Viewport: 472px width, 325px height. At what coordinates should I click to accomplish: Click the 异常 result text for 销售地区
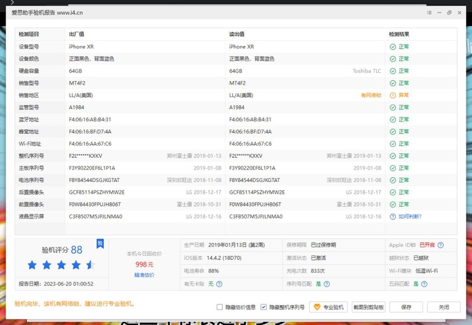click(404, 95)
